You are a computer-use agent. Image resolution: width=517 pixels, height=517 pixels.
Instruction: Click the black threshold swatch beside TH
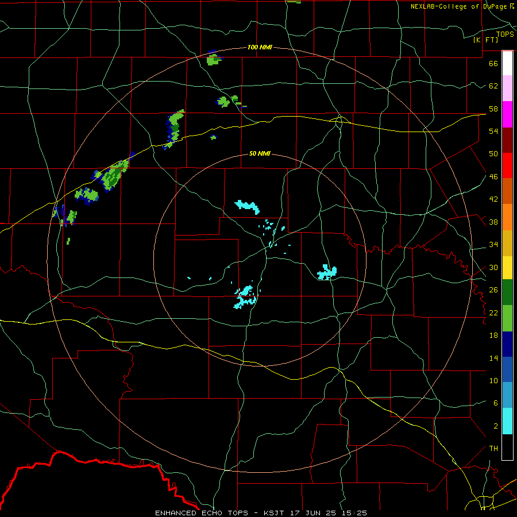tap(507, 447)
